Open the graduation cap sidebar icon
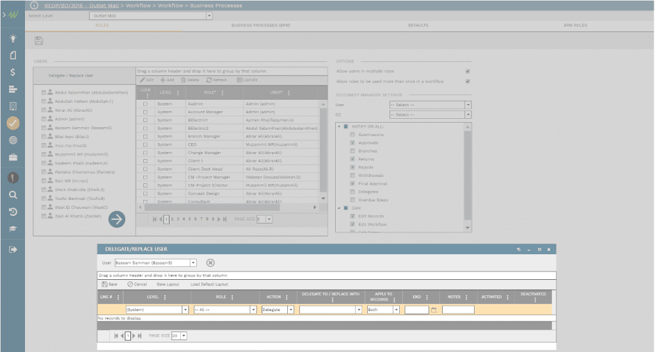The width and height of the screenshot is (655, 352). pyautogui.click(x=13, y=229)
